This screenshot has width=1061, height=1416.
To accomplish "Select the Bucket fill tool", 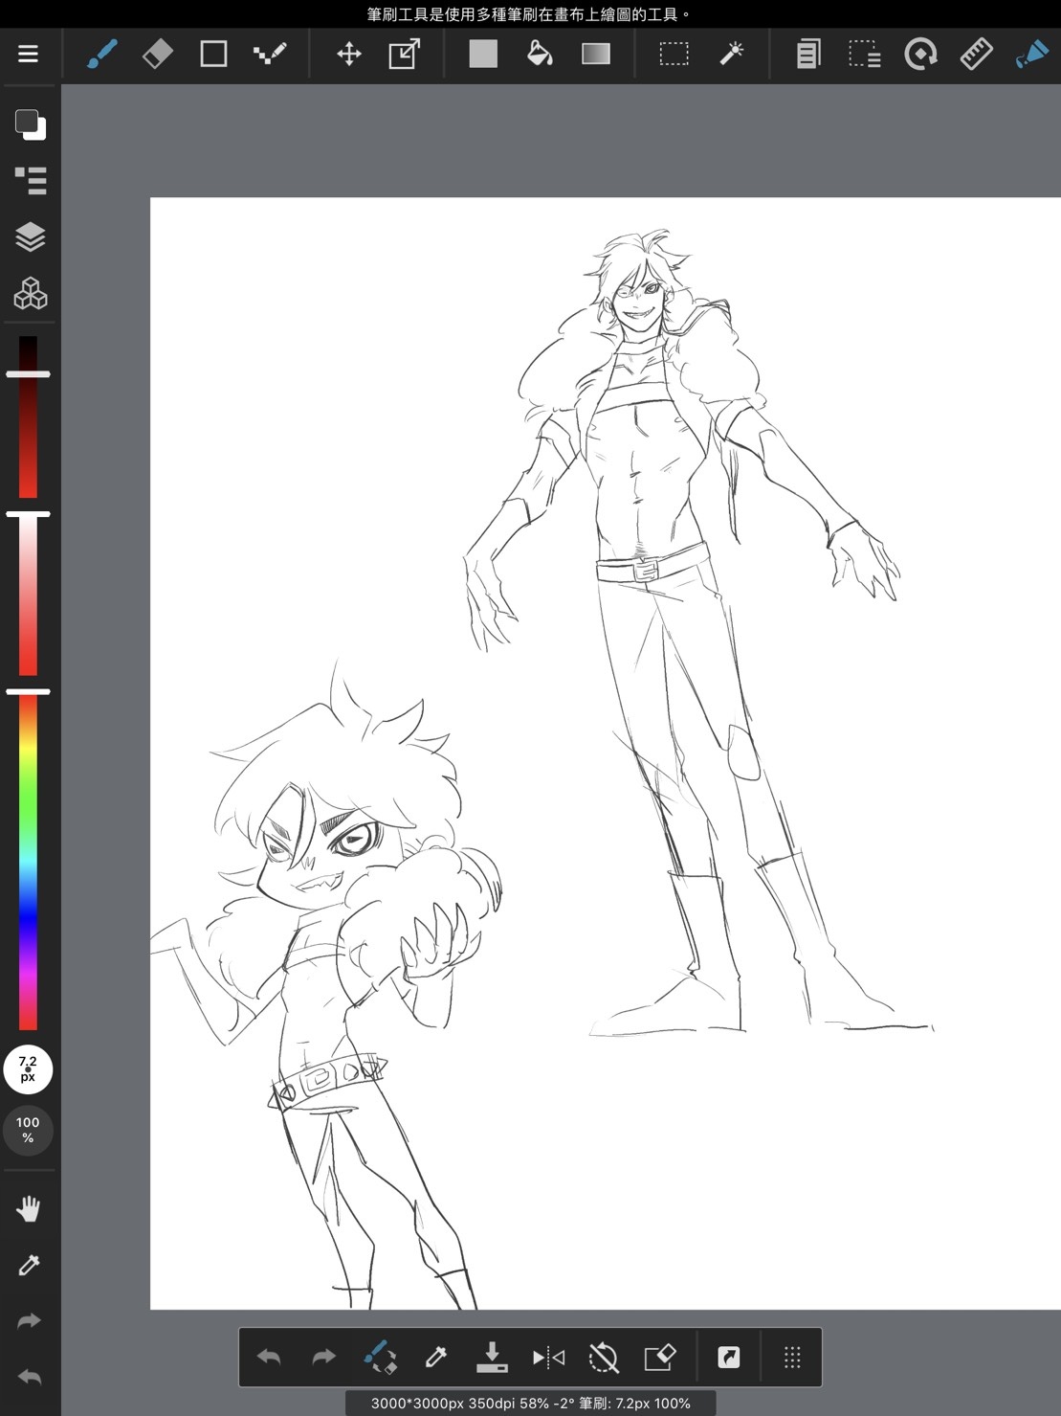I will coord(540,54).
